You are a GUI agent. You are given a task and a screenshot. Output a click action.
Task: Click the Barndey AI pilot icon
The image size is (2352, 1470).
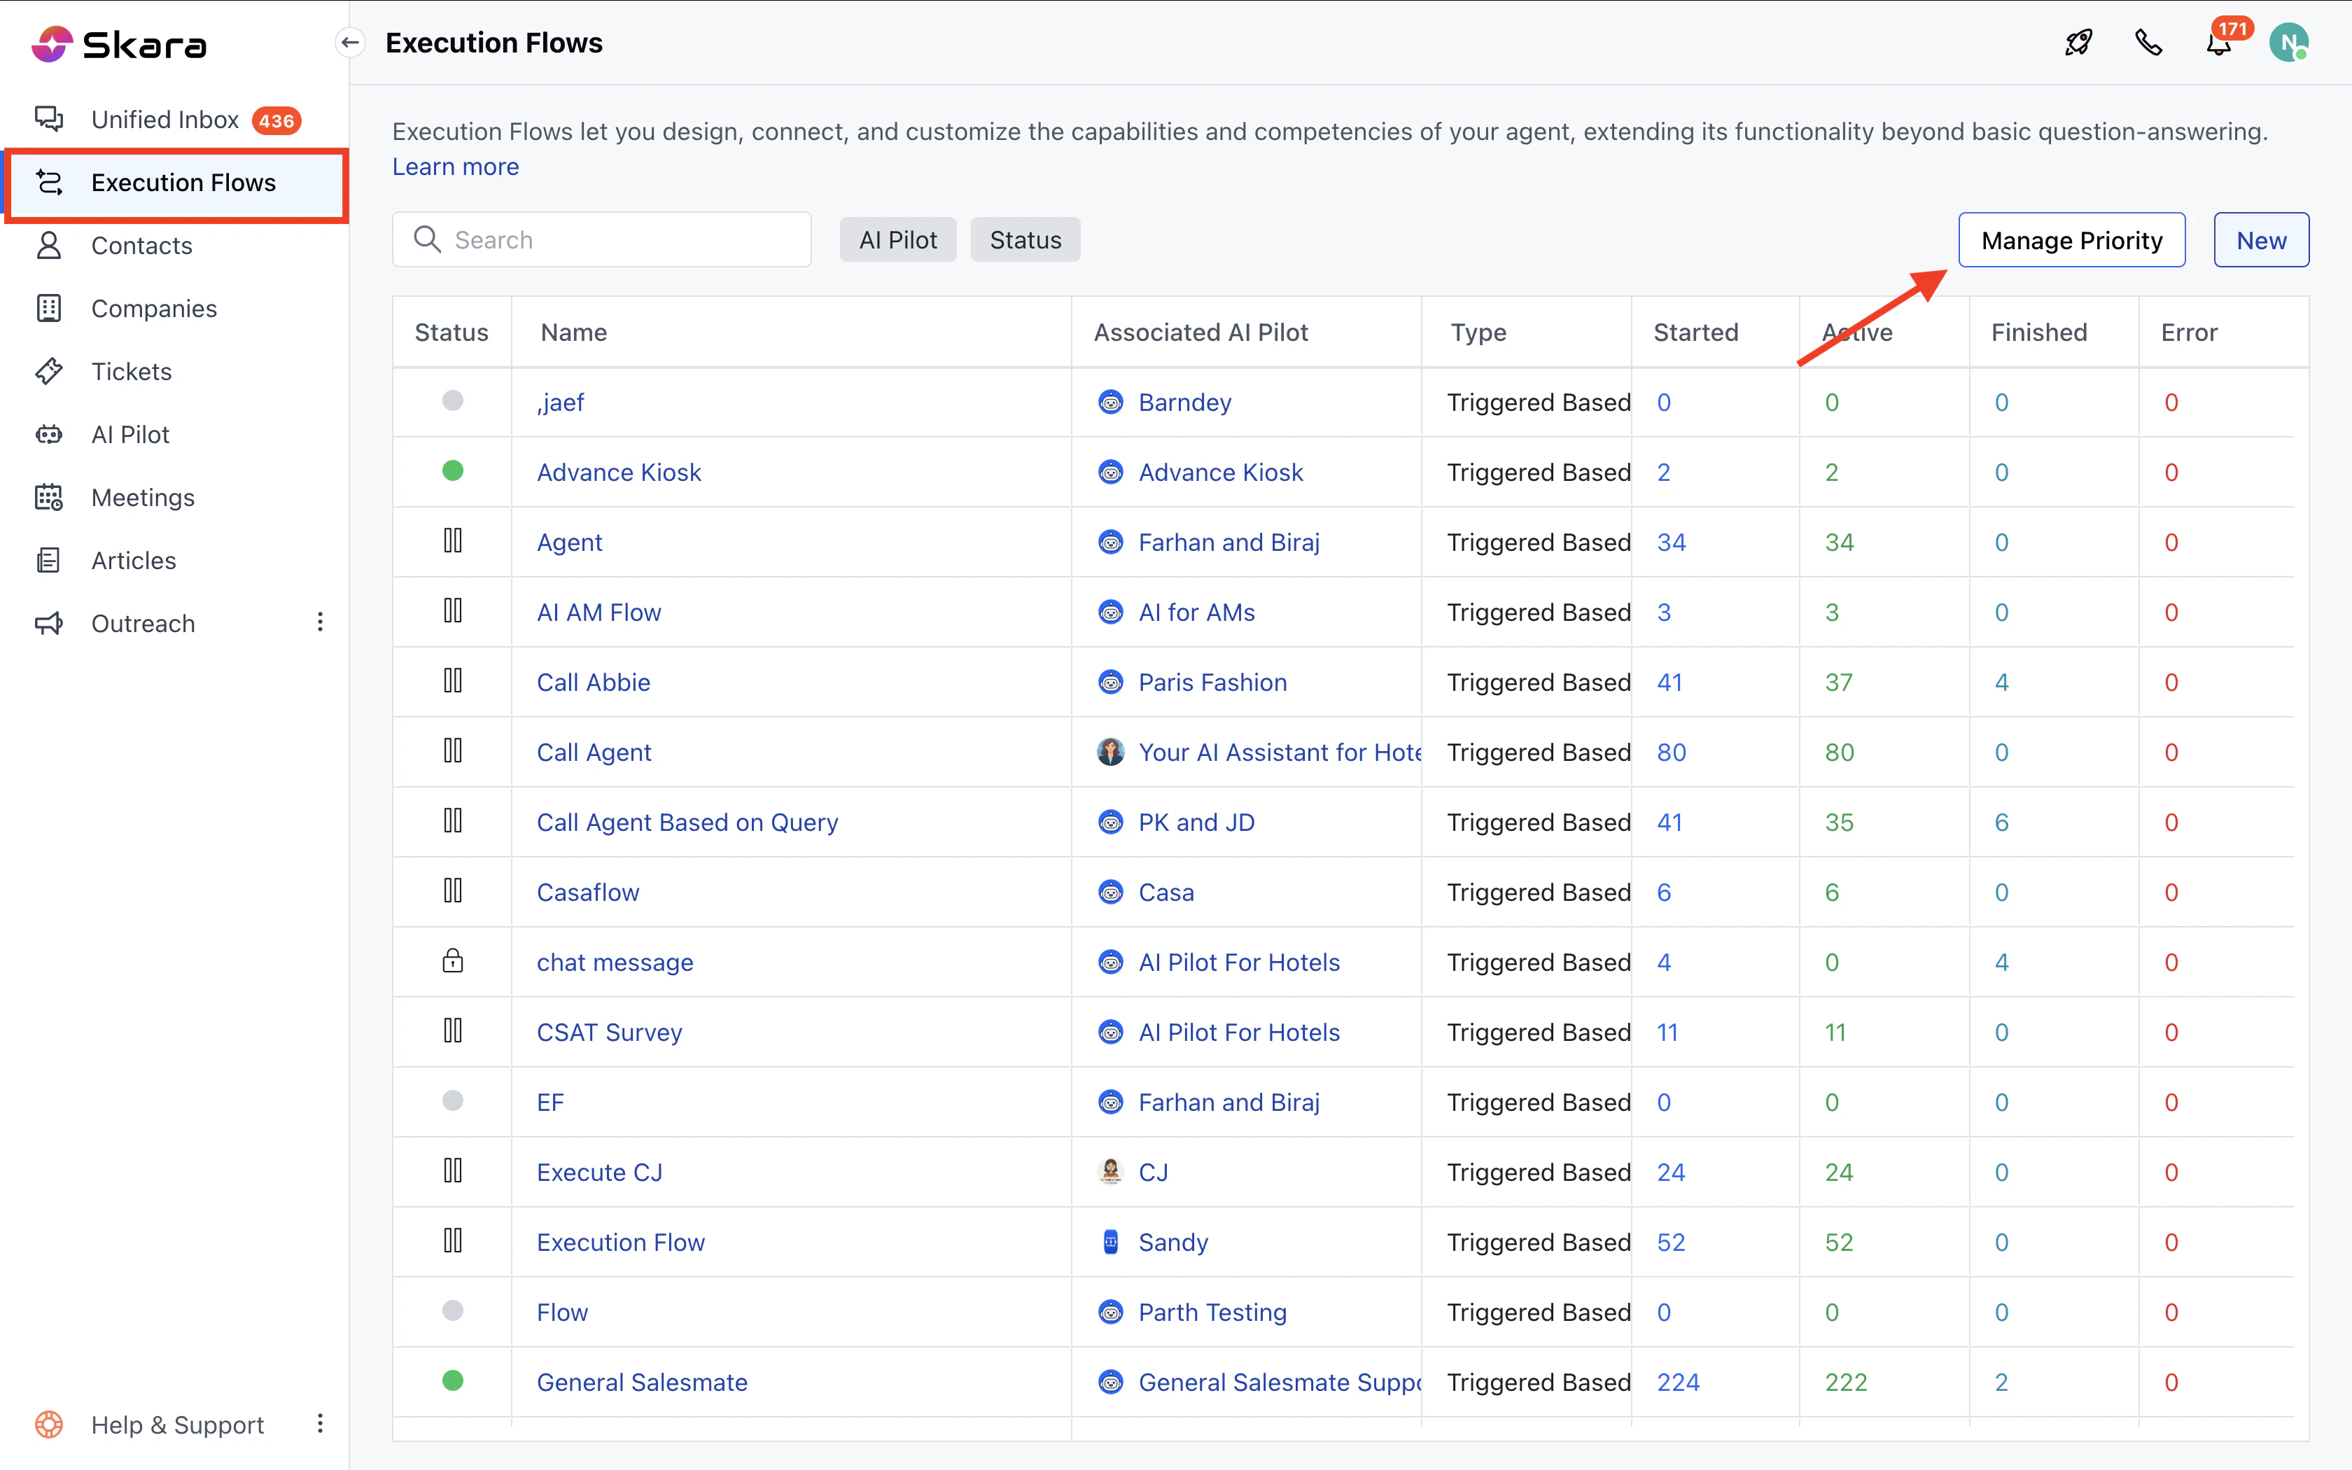[1110, 402]
